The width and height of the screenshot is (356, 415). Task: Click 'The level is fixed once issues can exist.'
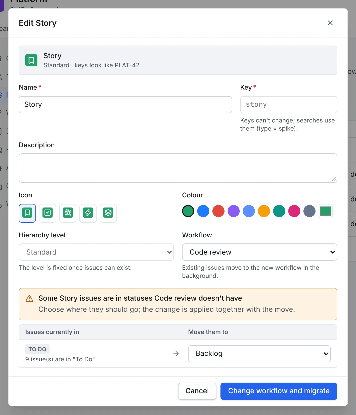[x=75, y=268]
